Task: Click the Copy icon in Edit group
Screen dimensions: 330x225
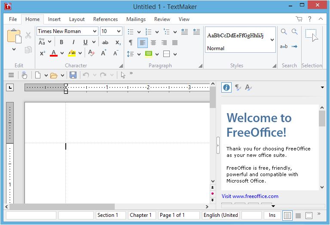Action: 28,50
